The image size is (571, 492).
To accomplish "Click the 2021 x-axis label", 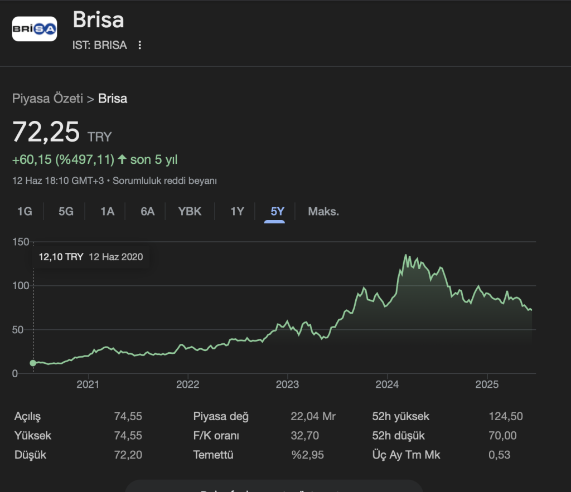I will [x=88, y=384].
